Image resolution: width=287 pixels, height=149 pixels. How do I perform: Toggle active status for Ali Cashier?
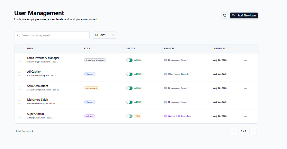point(130,74)
